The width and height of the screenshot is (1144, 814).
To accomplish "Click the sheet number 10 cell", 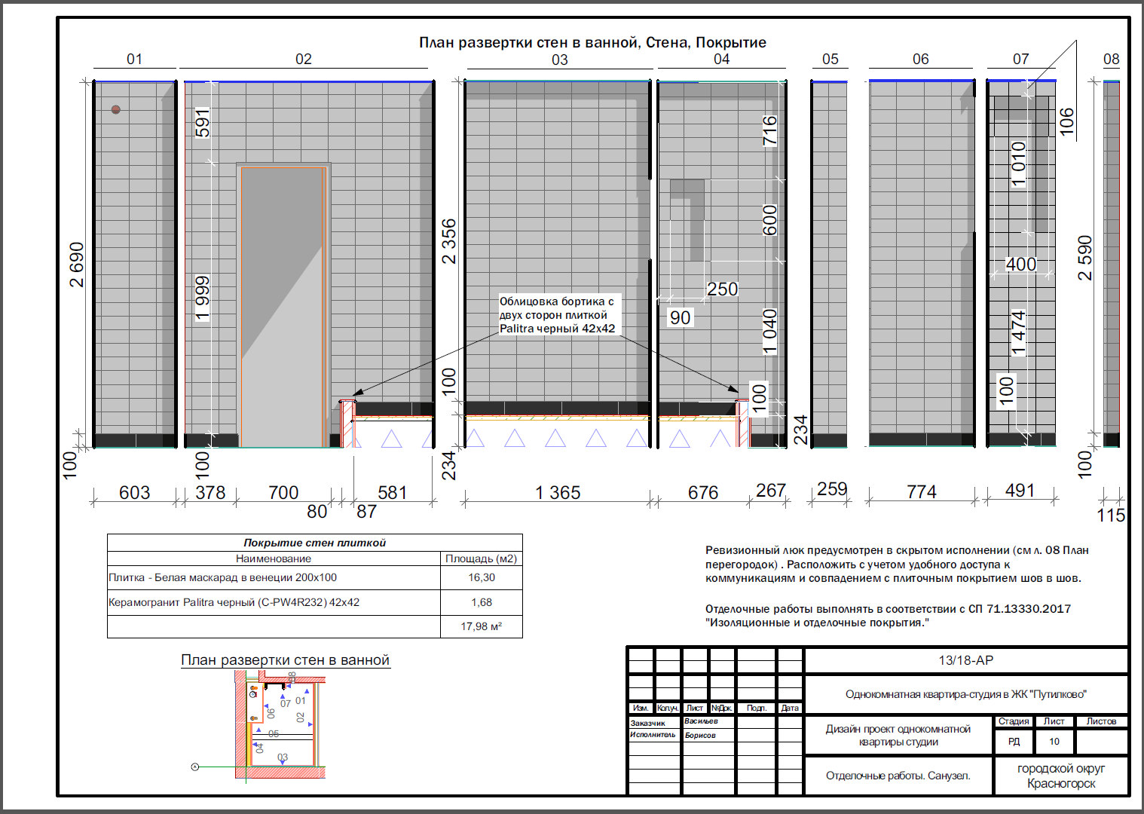I will pyautogui.click(x=1054, y=742).
